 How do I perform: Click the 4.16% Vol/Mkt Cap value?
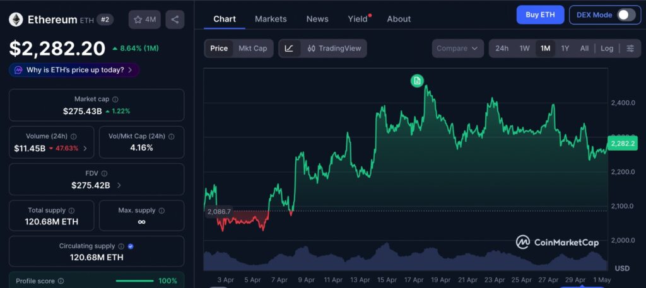(141, 147)
